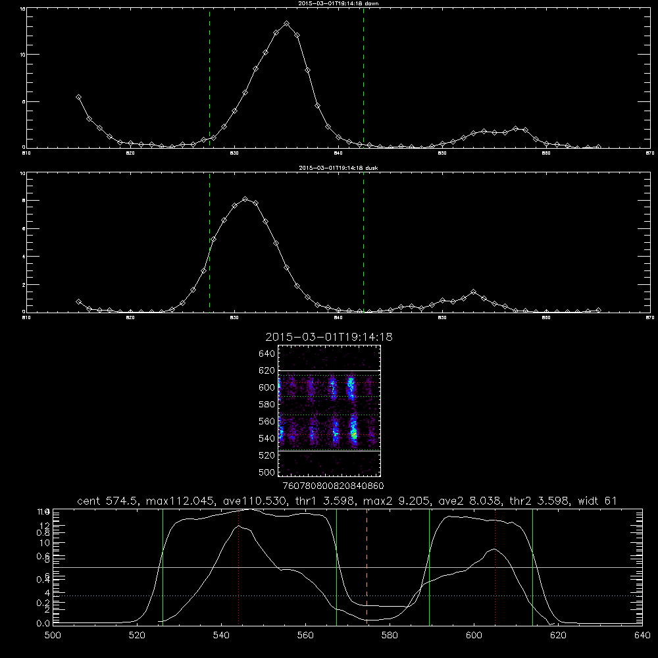Image resolution: width=658 pixels, height=658 pixels.
Task: Click the 'widt 61' value
Action: pyautogui.click(x=597, y=501)
